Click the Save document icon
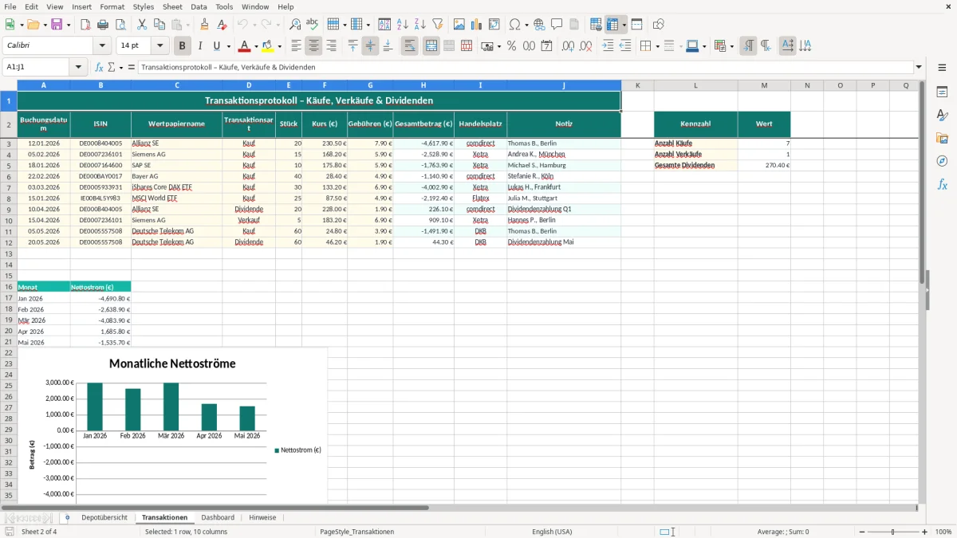Image resolution: width=957 pixels, height=538 pixels. tap(57, 25)
